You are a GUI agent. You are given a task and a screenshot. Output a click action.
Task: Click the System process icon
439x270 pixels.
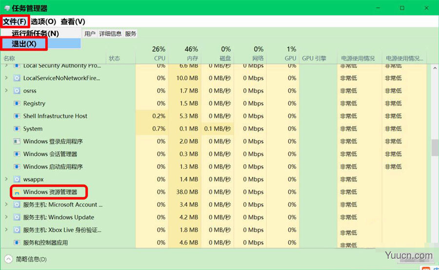pyautogui.click(x=17, y=129)
